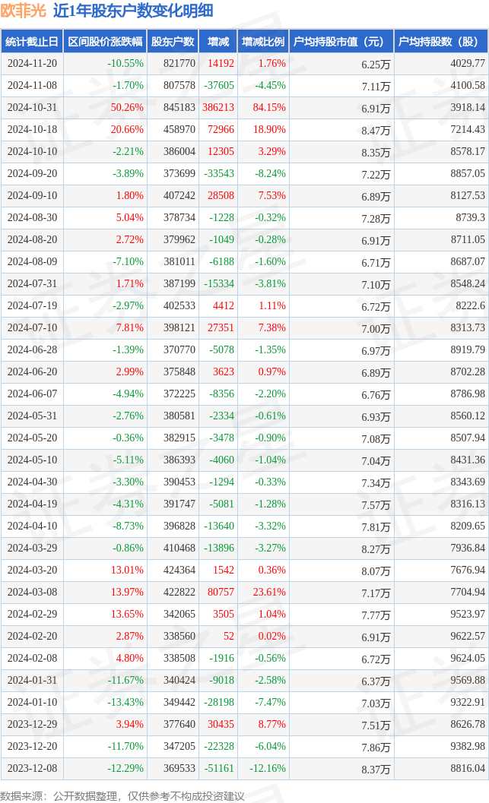Click the ratio value 84.15%

[270, 108]
